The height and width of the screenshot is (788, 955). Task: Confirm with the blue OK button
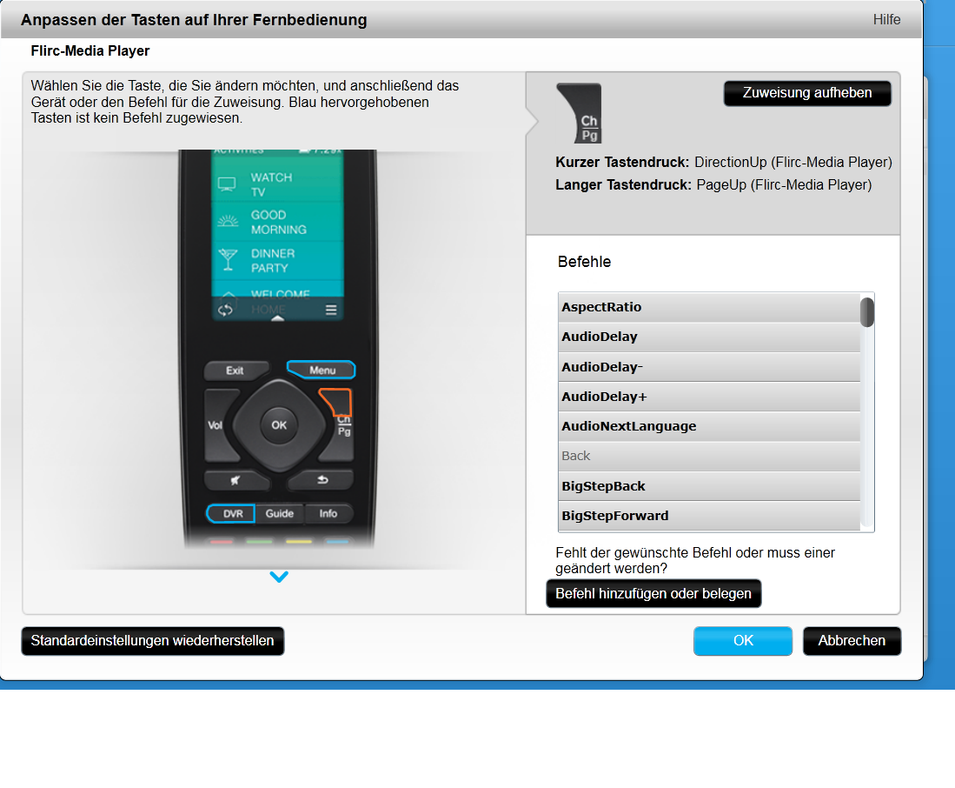pos(743,641)
